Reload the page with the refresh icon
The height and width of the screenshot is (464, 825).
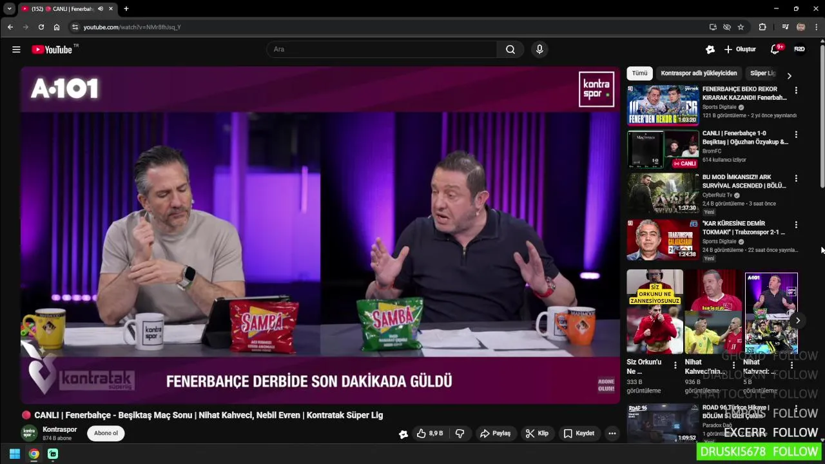click(41, 27)
